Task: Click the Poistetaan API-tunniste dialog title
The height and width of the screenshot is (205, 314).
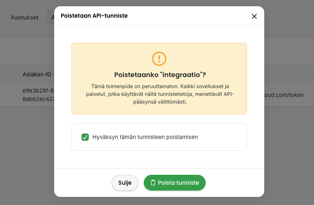Action: (94, 15)
